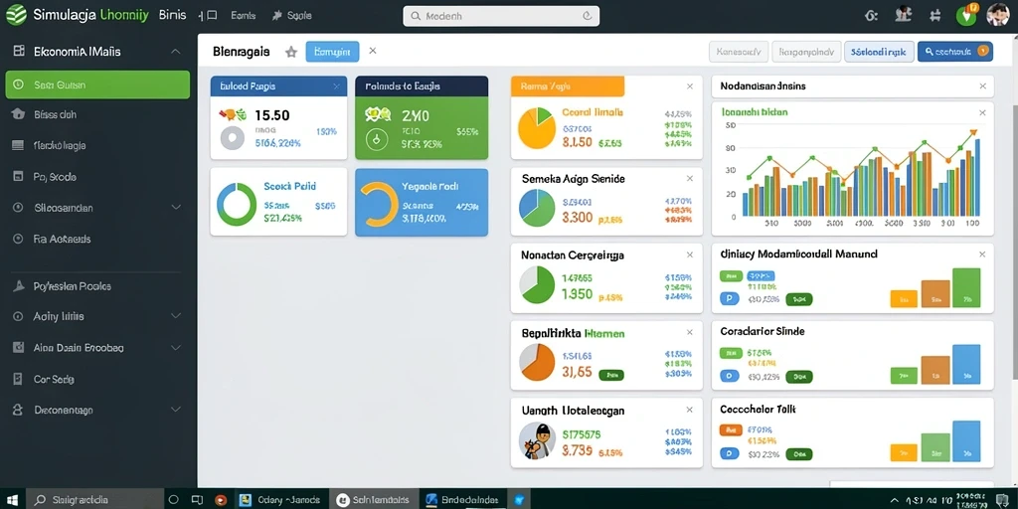The width and height of the screenshot is (1018, 509).
Task: Expand the Aoity Iriiris sidebar item
Action: pos(175,316)
